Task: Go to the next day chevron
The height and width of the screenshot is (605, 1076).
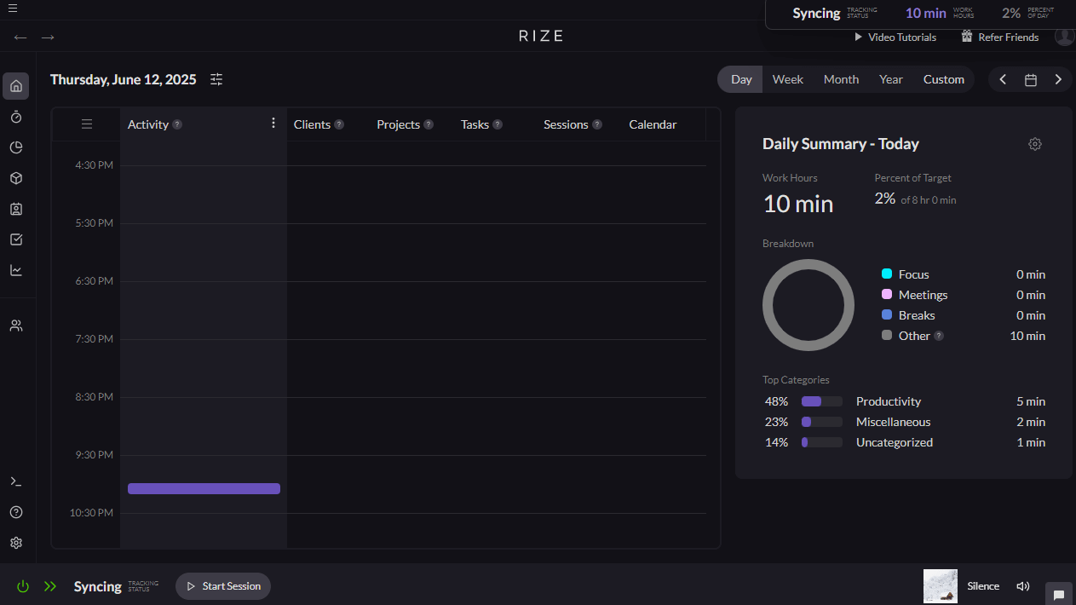Action: tap(1058, 79)
